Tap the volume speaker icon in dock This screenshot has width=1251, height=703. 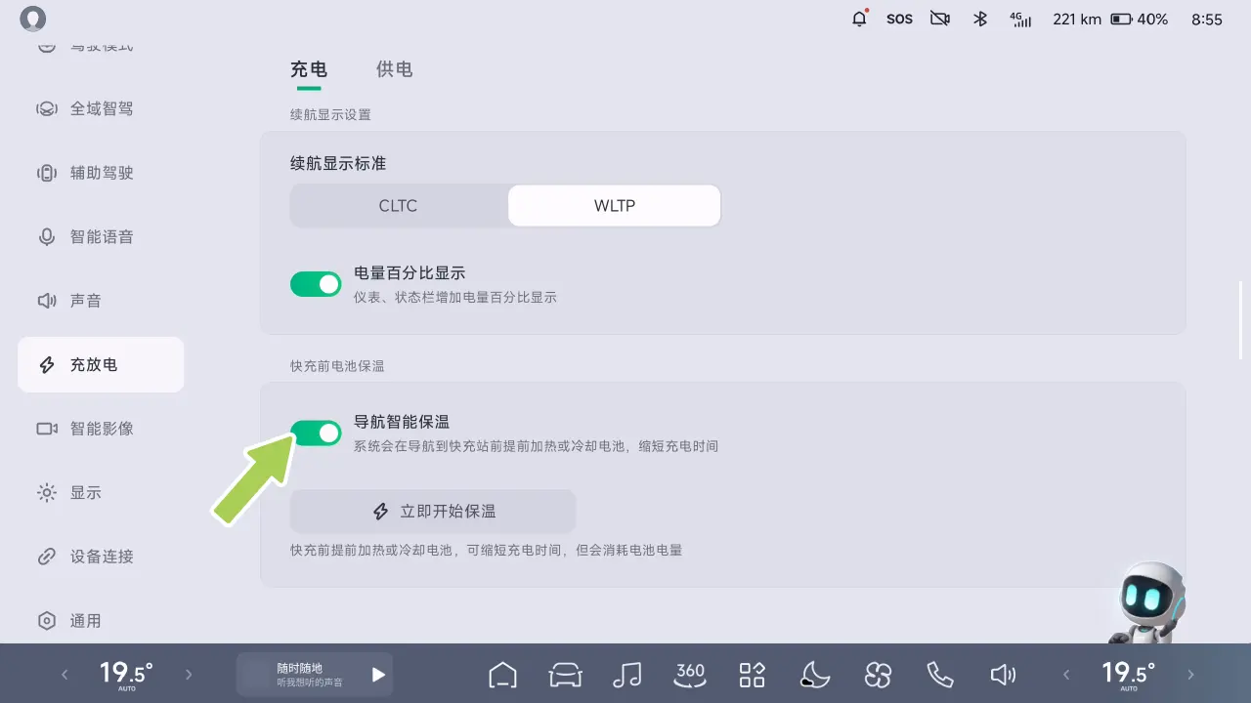click(1002, 675)
